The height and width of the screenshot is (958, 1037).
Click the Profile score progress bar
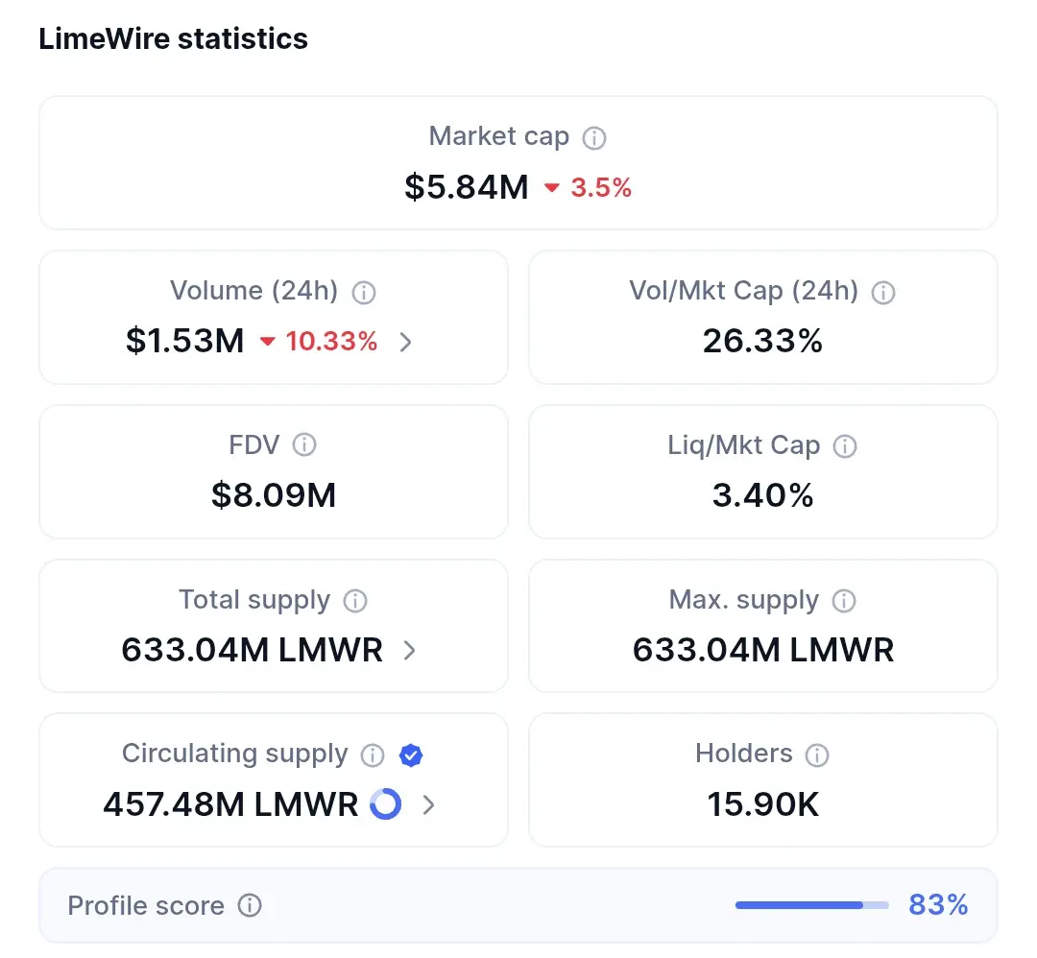[811, 905]
